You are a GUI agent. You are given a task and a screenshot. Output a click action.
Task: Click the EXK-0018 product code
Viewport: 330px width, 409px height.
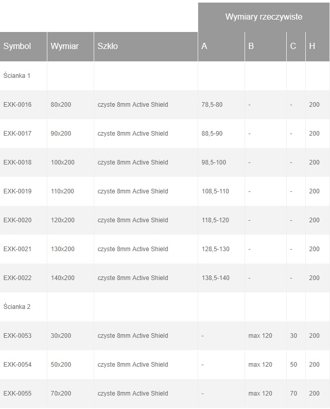coord(18,162)
